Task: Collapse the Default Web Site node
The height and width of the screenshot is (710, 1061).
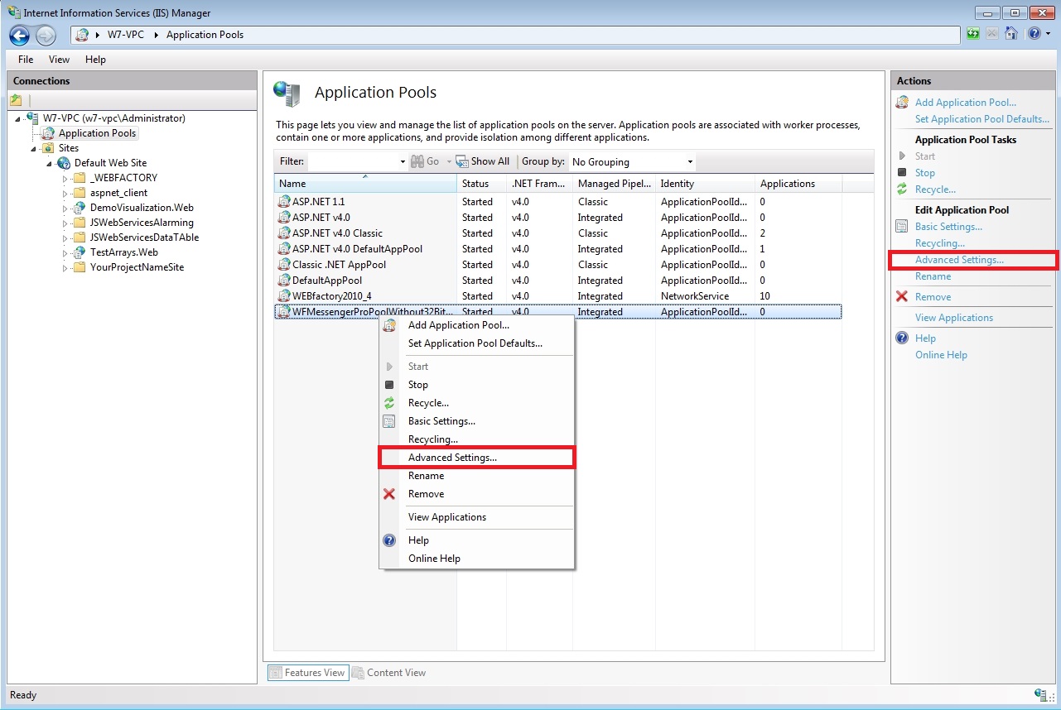Action: click(50, 163)
